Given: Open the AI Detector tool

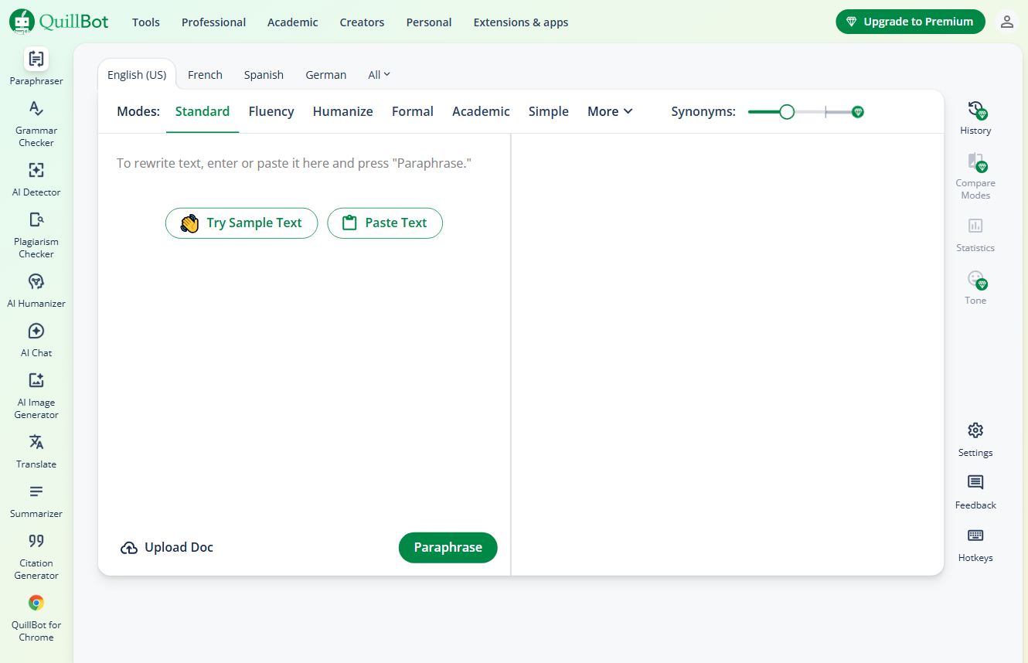Looking at the screenshot, I should click(x=36, y=179).
